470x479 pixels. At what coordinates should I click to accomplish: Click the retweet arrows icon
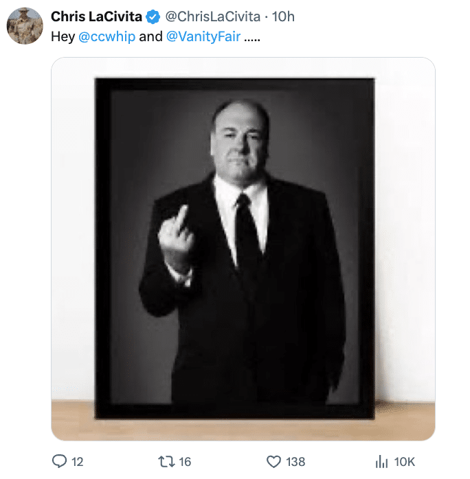click(x=166, y=461)
